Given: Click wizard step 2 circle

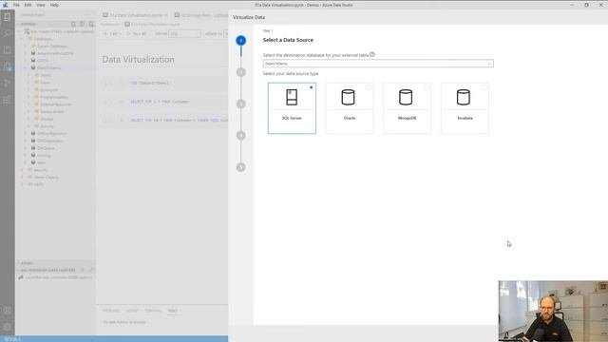Looking at the screenshot, I should point(240,72).
